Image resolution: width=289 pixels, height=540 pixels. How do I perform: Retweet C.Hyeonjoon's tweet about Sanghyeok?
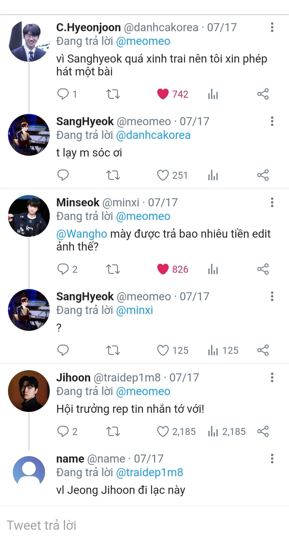(113, 94)
